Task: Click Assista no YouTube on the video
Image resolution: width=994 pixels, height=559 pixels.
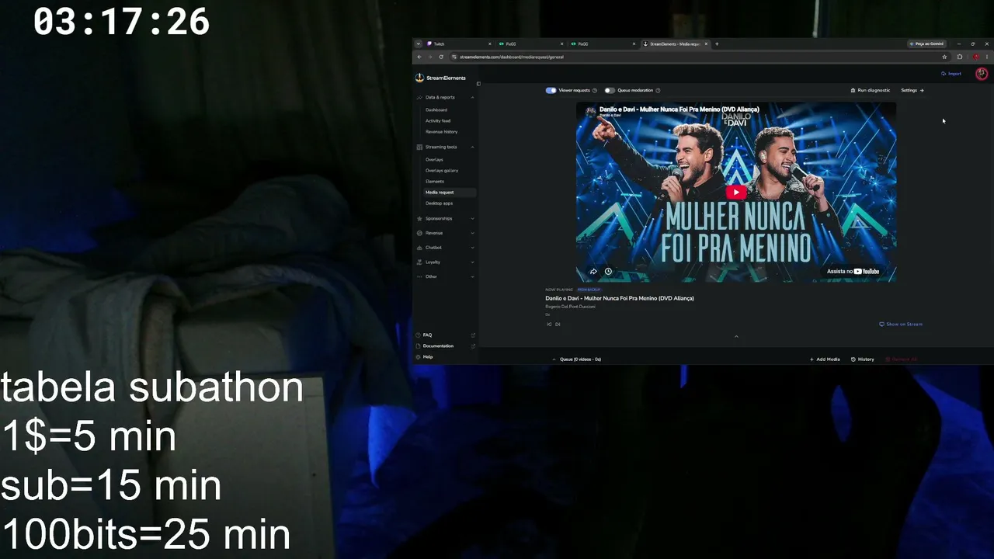Action: pos(853,272)
